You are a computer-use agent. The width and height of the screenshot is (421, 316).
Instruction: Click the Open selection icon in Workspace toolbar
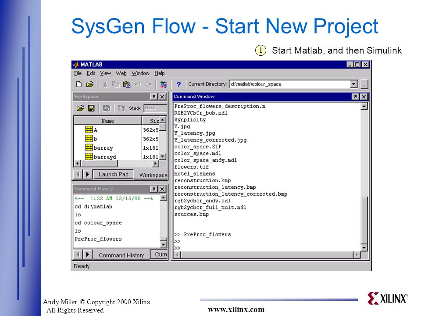coord(106,108)
